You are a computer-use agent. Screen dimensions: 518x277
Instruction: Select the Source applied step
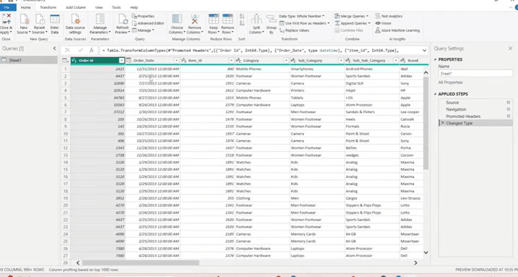point(452,102)
